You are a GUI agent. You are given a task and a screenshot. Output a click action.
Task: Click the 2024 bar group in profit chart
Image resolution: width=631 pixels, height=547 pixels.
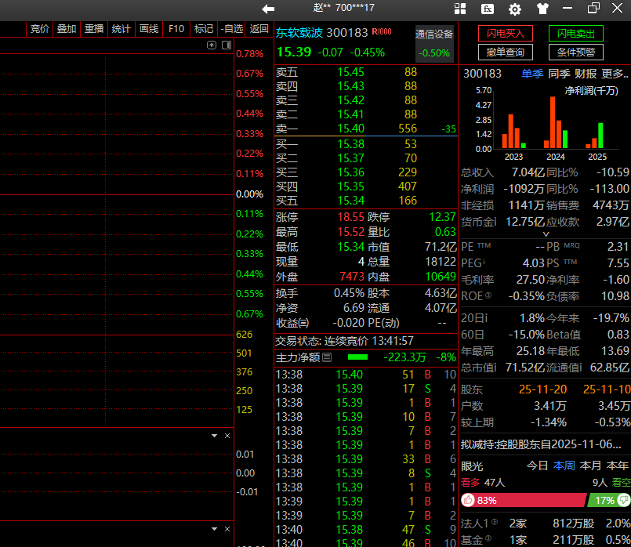556,122
